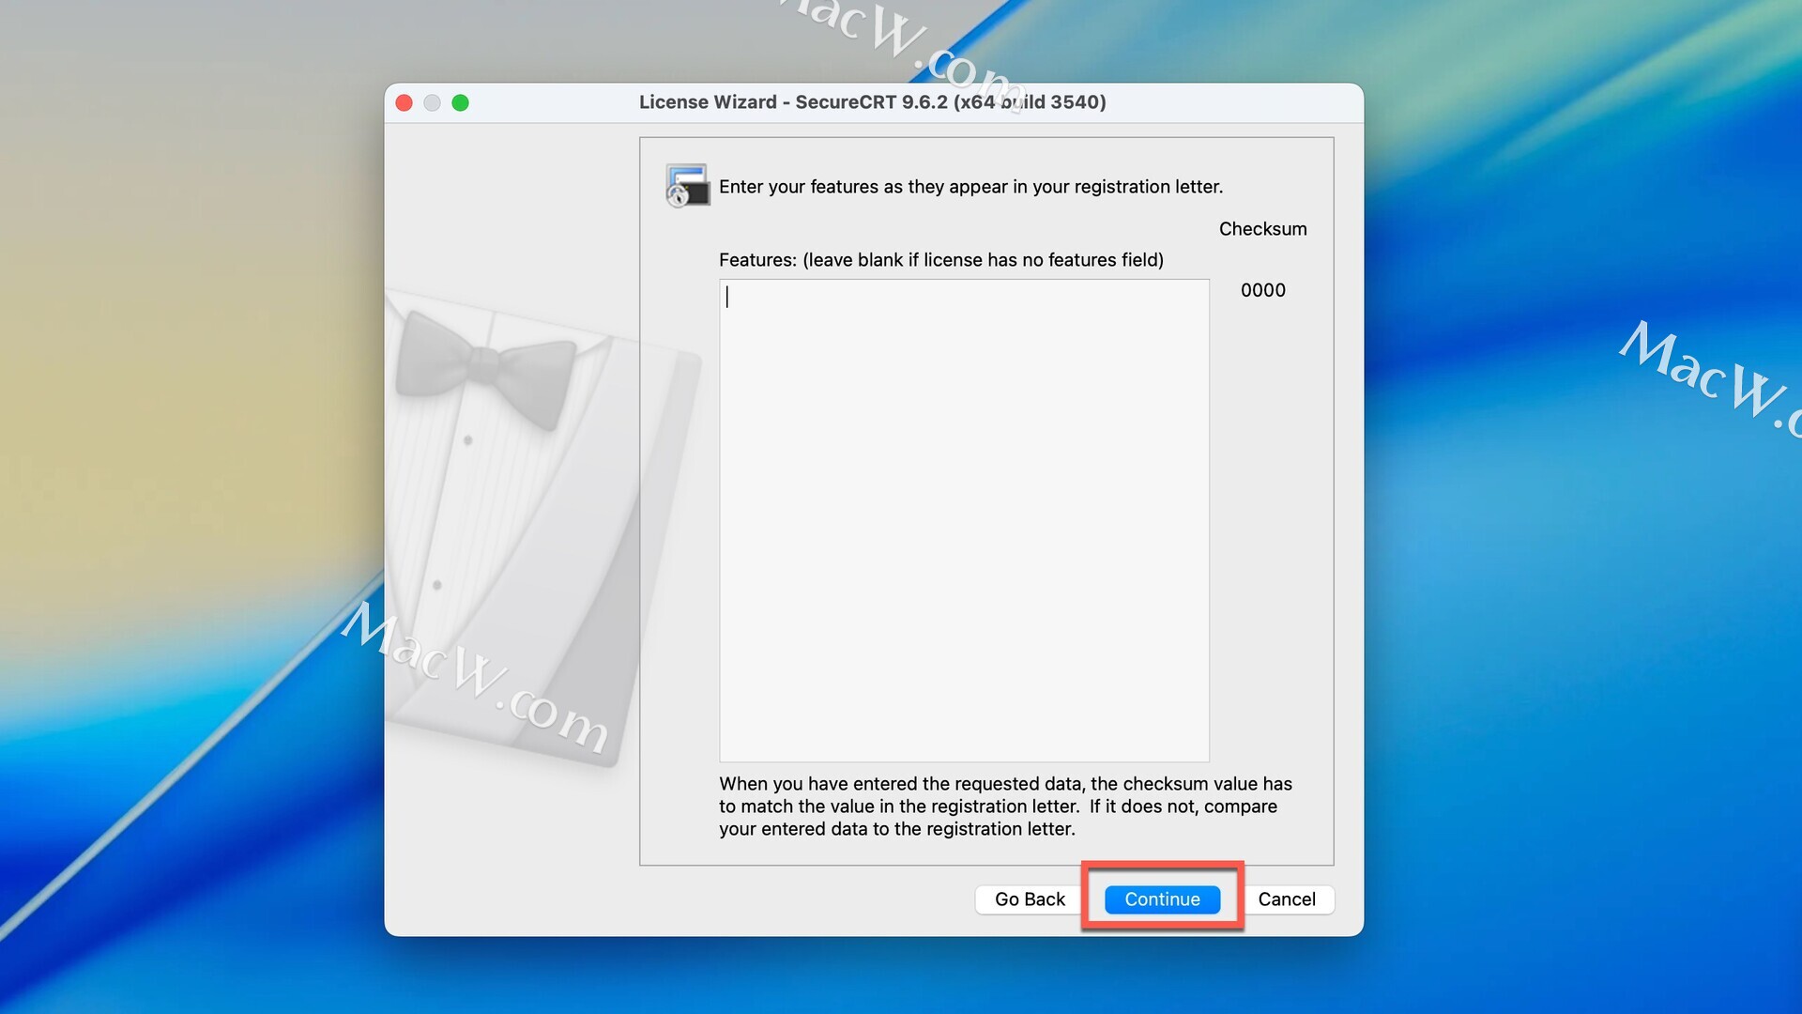The height and width of the screenshot is (1014, 1802).
Task: Click the Checksum column label
Action: [1261, 229]
